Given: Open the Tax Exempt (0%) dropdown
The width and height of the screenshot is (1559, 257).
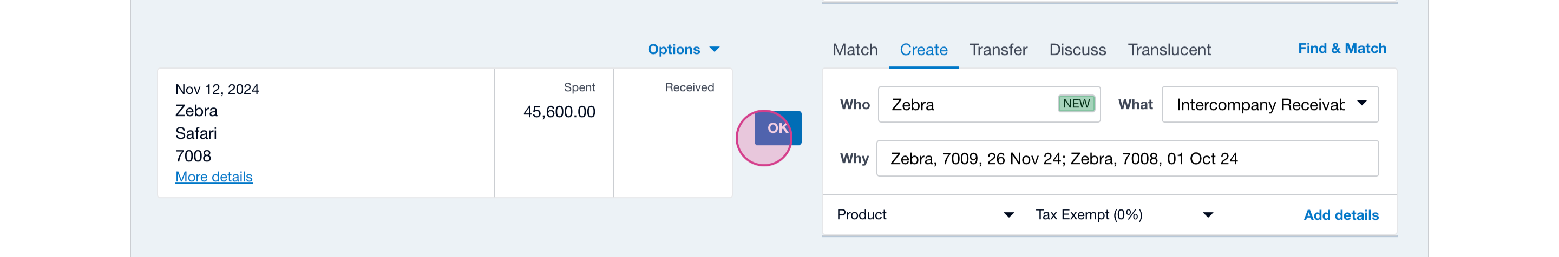Looking at the screenshot, I should pyautogui.click(x=1124, y=215).
